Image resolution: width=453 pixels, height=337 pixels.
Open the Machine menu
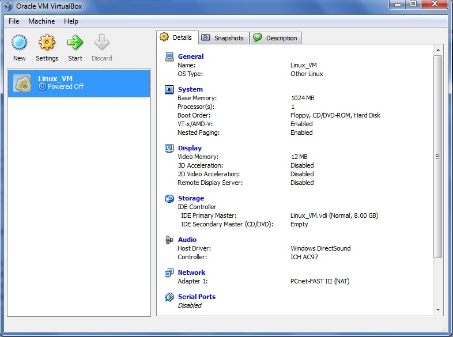[41, 21]
